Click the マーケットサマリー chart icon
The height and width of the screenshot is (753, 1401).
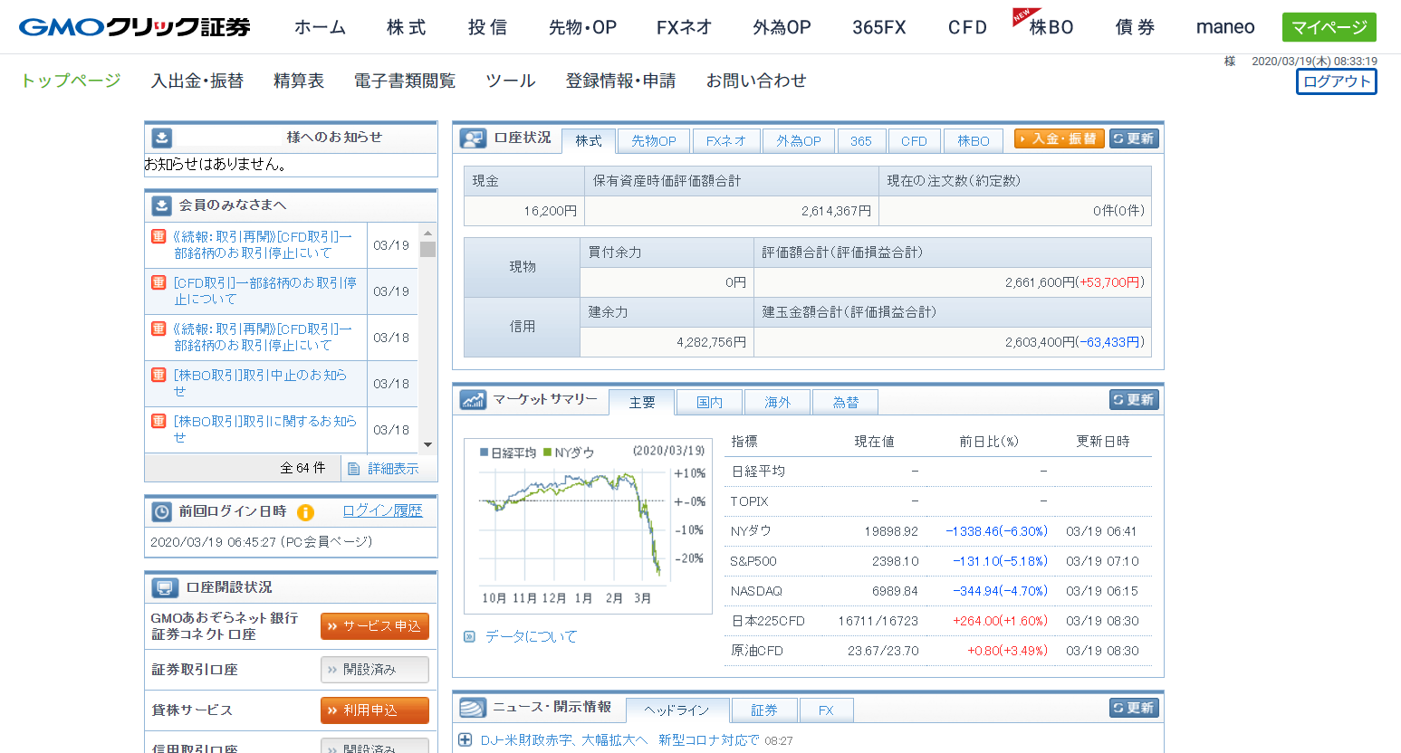pyautogui.click(x=473, y=399)
